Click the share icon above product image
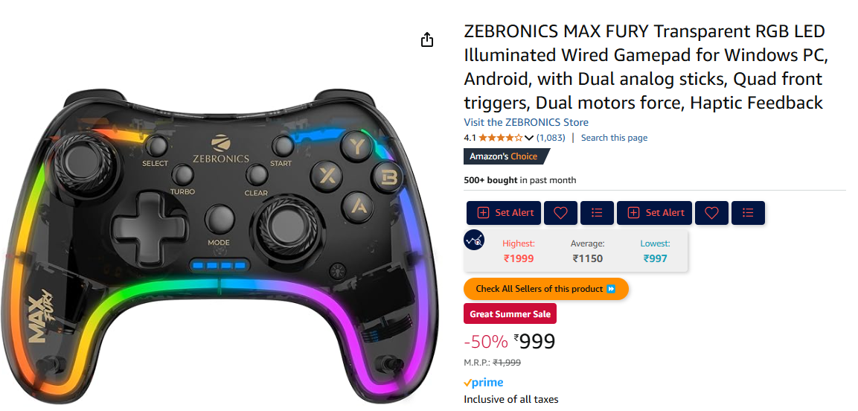The image size is (858, 411). pos(427,40)
